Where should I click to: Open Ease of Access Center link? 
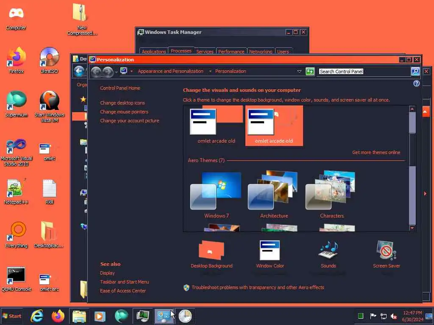(x=123, y=290)
